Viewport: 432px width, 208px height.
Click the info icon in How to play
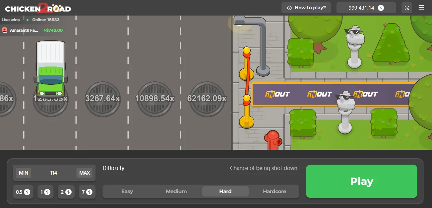click(289, 8)
